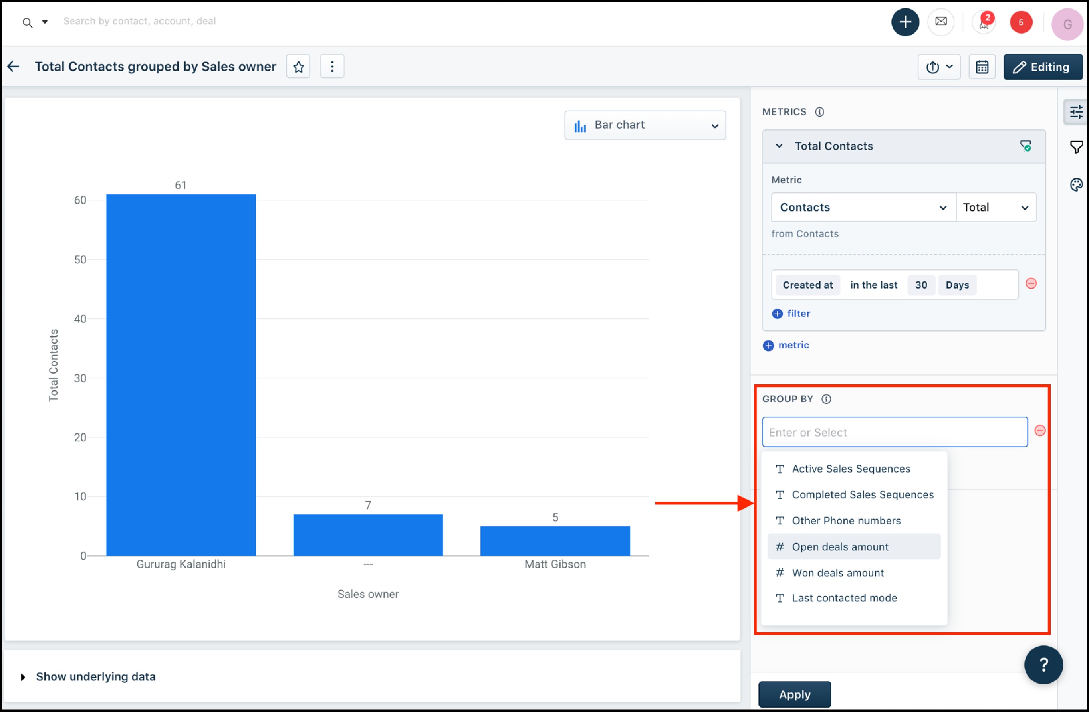Open the search scope dropdown arrow

point(45,22)
